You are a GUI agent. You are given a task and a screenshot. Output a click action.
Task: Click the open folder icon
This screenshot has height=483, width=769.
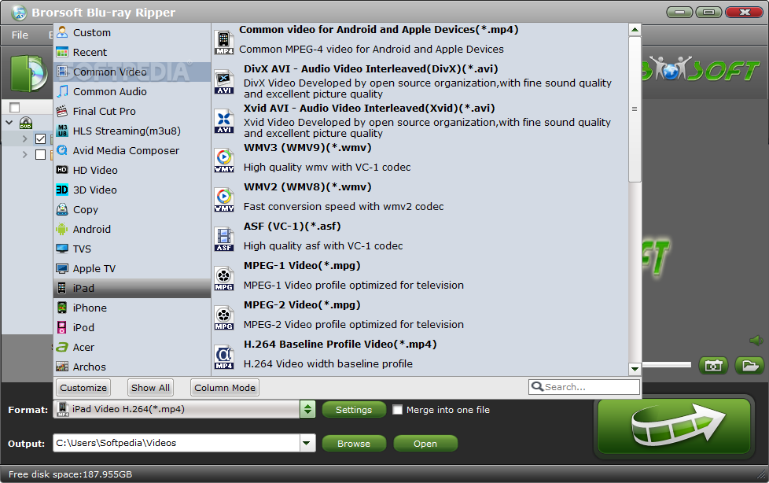(749, 366)
